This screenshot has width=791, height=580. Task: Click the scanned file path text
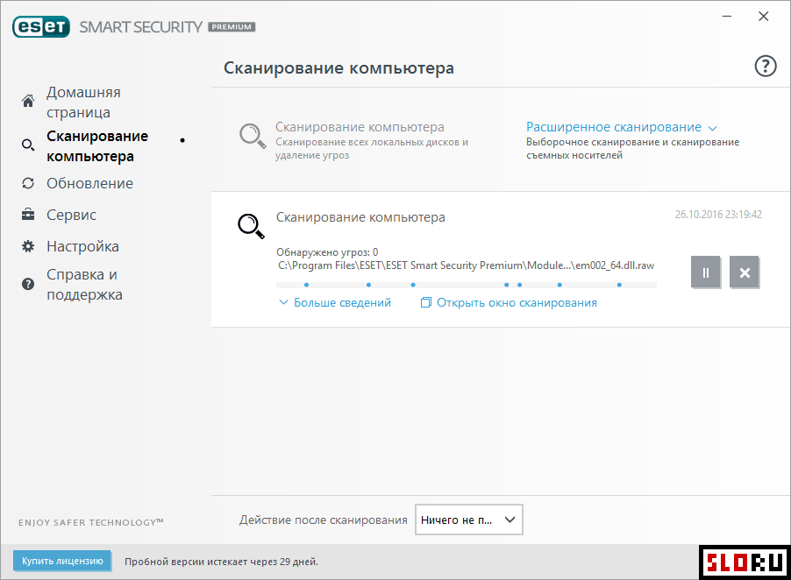point(467,265)
